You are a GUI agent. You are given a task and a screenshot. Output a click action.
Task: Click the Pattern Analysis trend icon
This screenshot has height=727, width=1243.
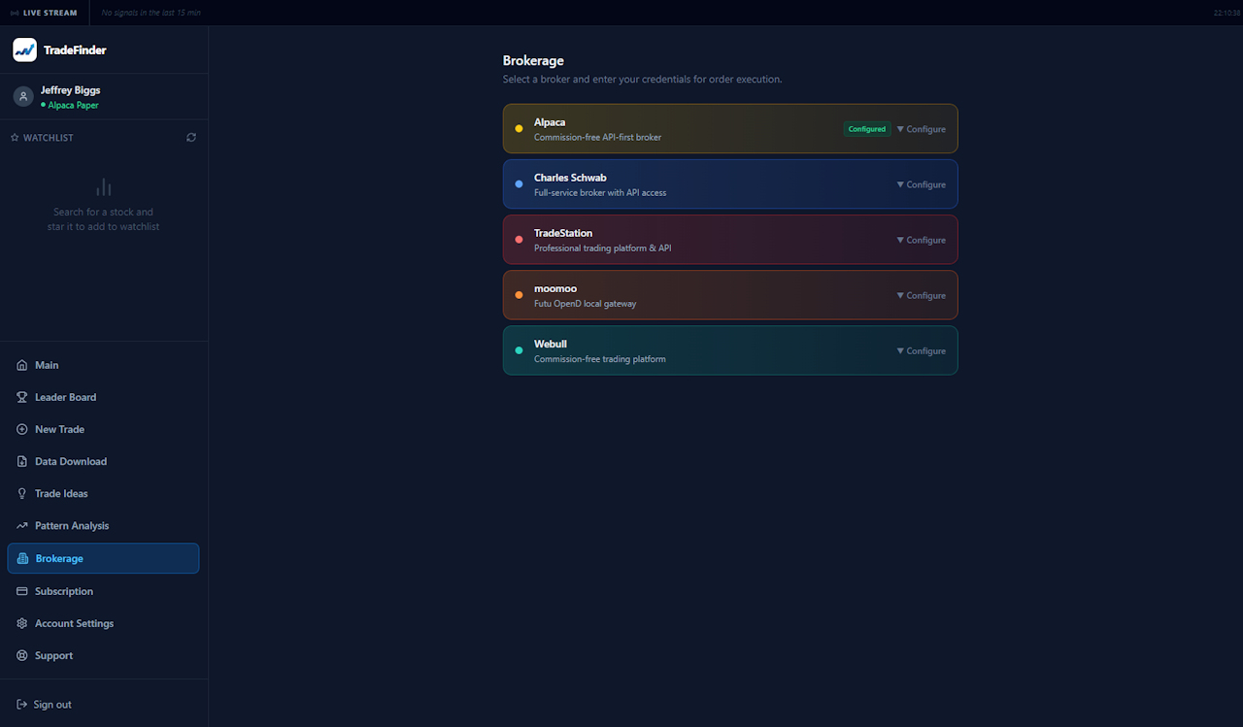pyautogui.click(x=22, y=525)
